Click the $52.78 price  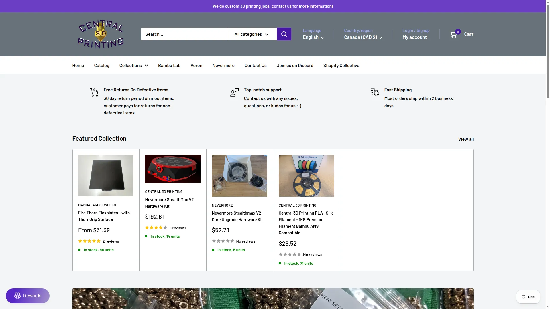click(x=221, y=230)
